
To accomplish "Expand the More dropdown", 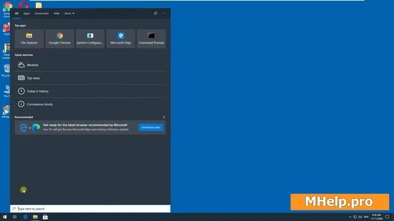I will [70, 14].
